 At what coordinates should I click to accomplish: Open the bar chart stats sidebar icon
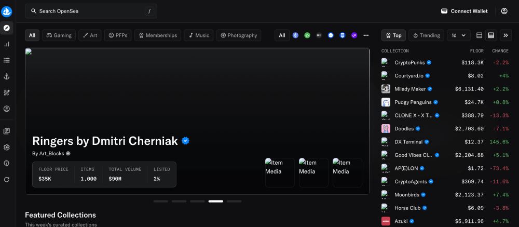7,44
